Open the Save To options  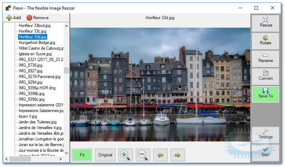pos(266,94)
